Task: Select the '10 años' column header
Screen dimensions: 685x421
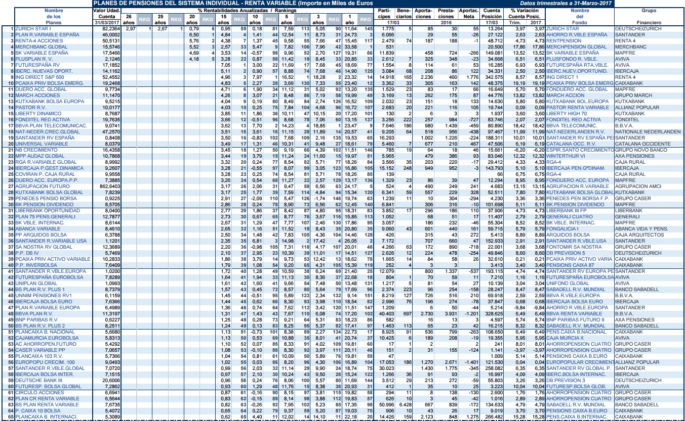Action: point(255,19)
